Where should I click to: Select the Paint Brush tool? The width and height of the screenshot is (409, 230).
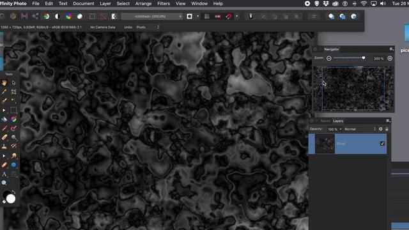[4, 128]
